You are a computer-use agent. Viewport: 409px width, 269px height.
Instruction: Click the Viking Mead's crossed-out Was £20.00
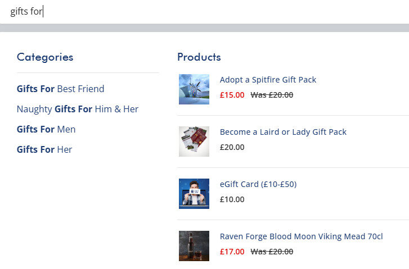(272, 252)
